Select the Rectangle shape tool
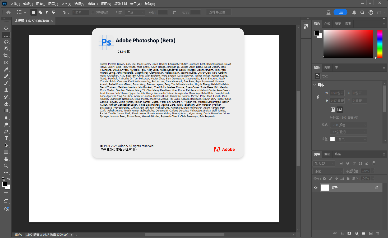 (6, 152)
